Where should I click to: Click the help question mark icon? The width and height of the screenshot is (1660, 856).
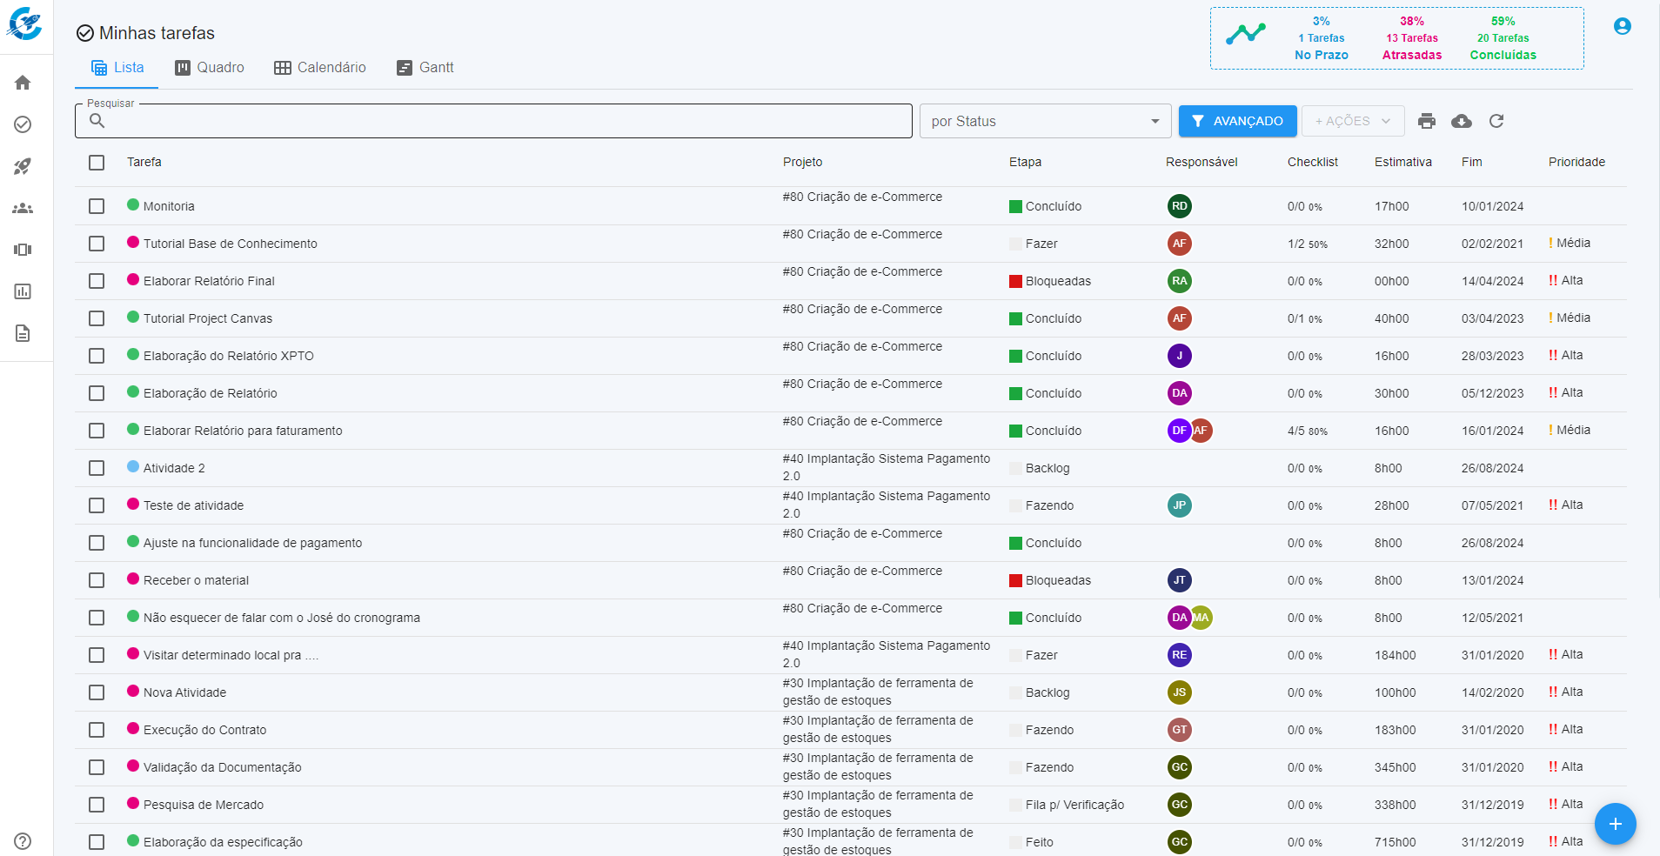23,841
